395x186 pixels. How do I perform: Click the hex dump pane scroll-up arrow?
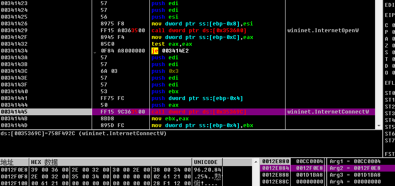(256, 162)
